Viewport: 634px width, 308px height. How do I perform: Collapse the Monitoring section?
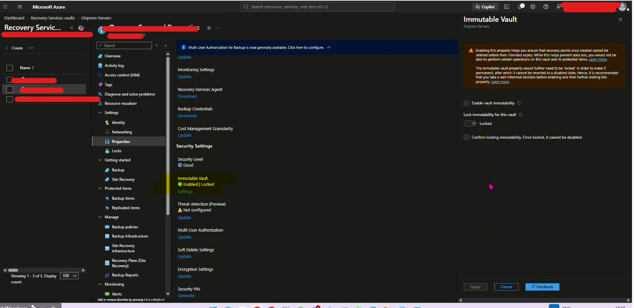100,284
